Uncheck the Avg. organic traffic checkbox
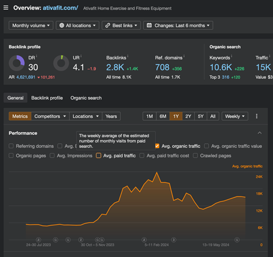 pyautogui.click(x=157, y=146)
